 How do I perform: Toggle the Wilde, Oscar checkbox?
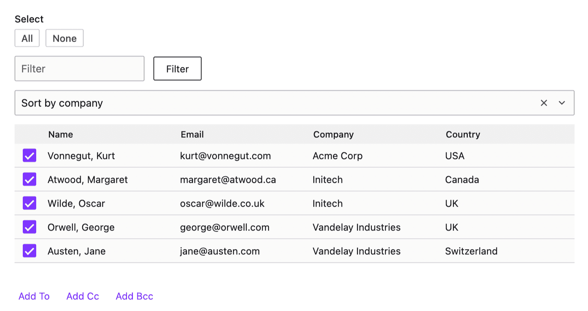tap(29, 203)
